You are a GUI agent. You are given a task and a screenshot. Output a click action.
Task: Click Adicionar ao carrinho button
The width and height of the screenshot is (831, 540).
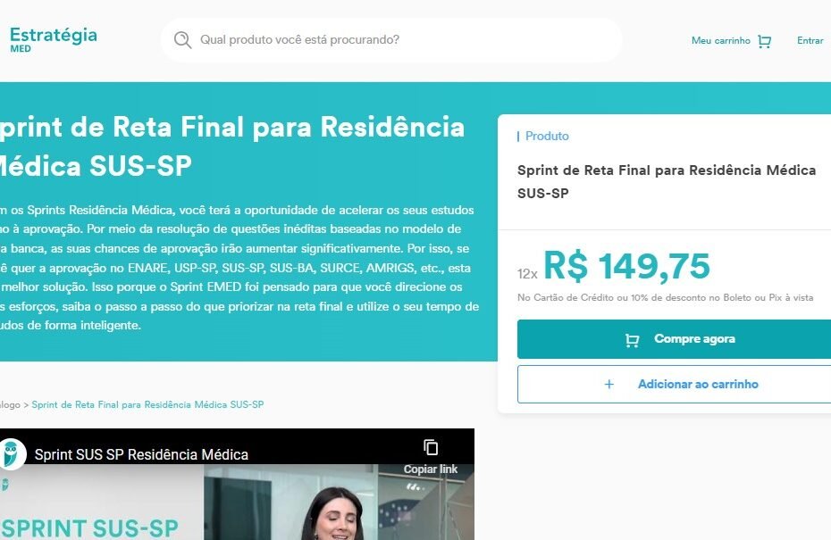[674, 384]
